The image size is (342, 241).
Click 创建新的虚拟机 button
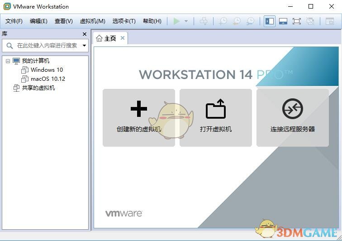[139, 118]
